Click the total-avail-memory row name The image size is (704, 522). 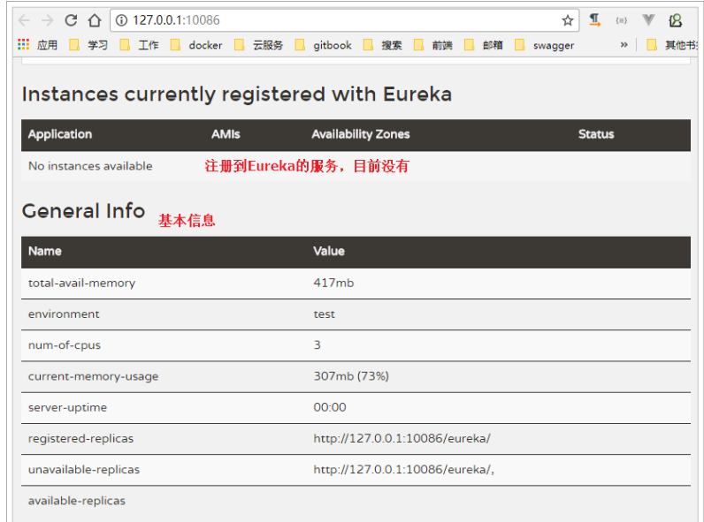click(81, 283)
